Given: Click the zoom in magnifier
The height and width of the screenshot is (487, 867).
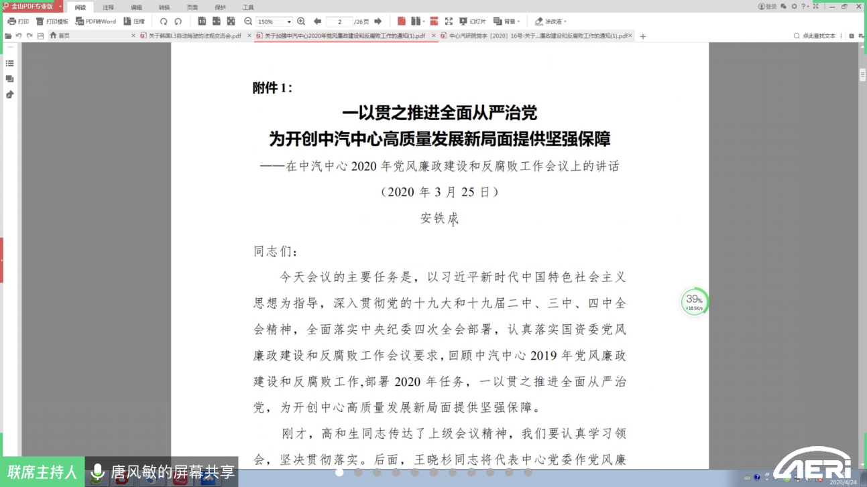Looking at the screenshot, I should coord(301,21).
